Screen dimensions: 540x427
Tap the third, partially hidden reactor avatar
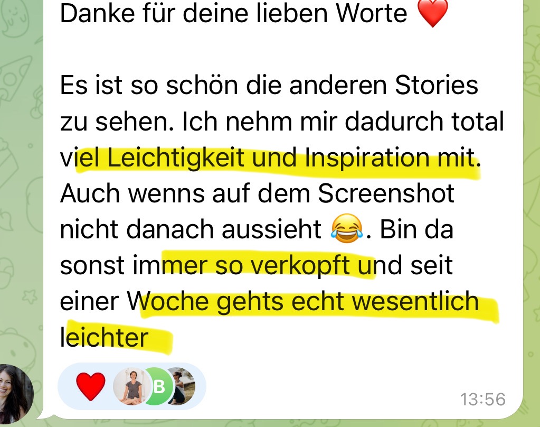click(182, 386)
